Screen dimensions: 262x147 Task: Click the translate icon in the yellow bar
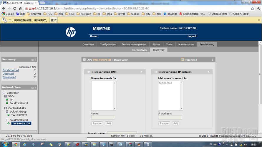click(4, 20)
